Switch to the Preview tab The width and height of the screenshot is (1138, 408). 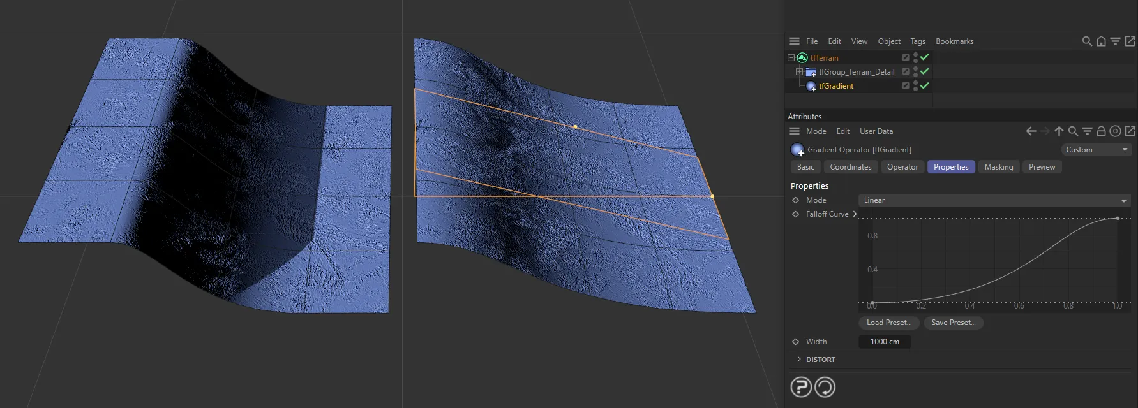pos(1042,167)
